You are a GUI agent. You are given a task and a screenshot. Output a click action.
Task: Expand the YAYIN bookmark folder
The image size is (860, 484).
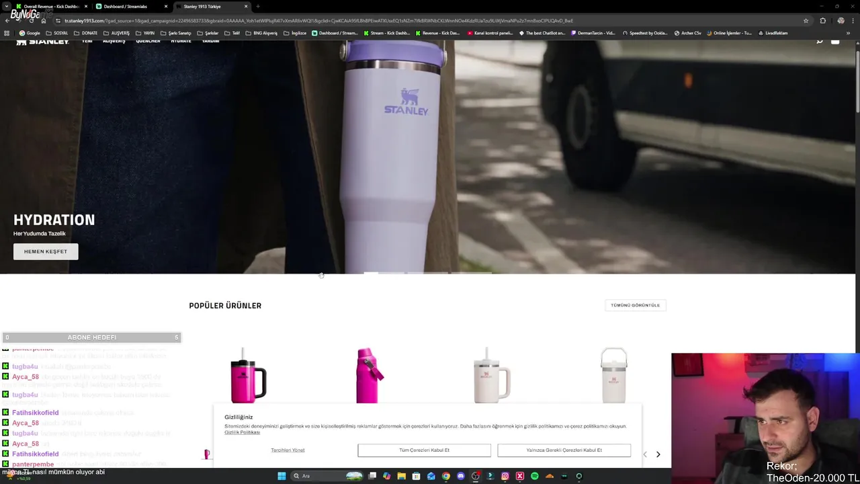(x=145, y=33)
